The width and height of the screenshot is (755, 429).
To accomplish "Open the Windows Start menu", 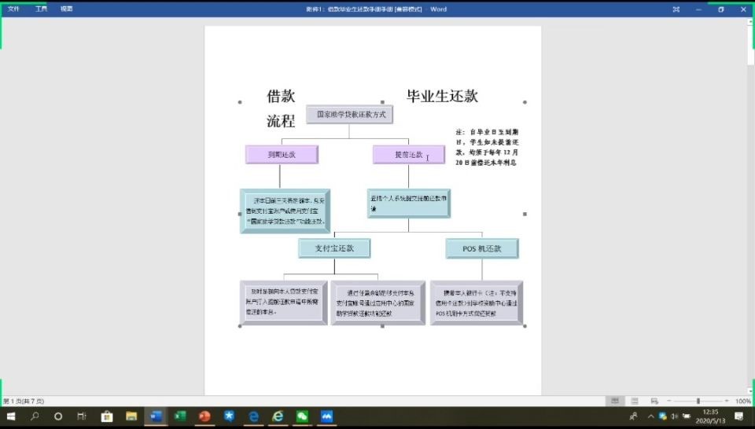I will tap(11, 416).
